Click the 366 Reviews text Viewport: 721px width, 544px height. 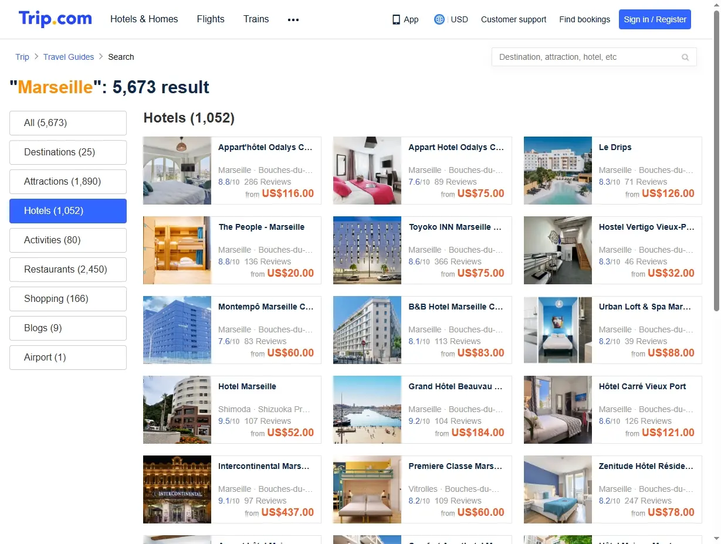(x=458, y=262)
